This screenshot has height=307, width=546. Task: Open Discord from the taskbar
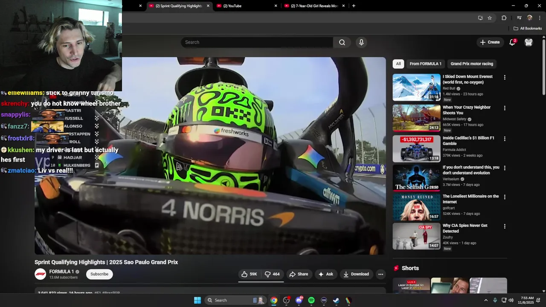[x=299, y=300]
